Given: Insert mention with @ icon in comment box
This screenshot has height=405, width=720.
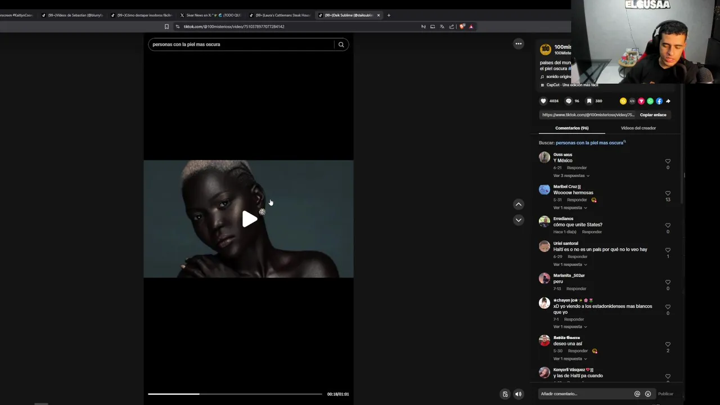Looking at the screenshot, I should pos(637,394).
